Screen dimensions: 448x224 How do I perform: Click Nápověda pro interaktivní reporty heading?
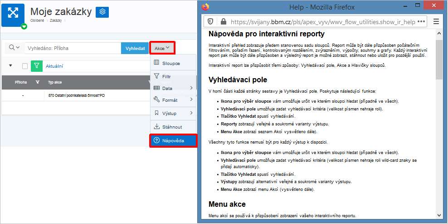click(x=267, y=34)
